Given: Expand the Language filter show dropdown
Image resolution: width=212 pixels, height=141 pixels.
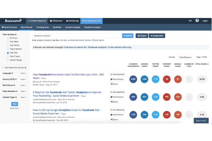Looking at the screenshot, I should coord(23,73).
